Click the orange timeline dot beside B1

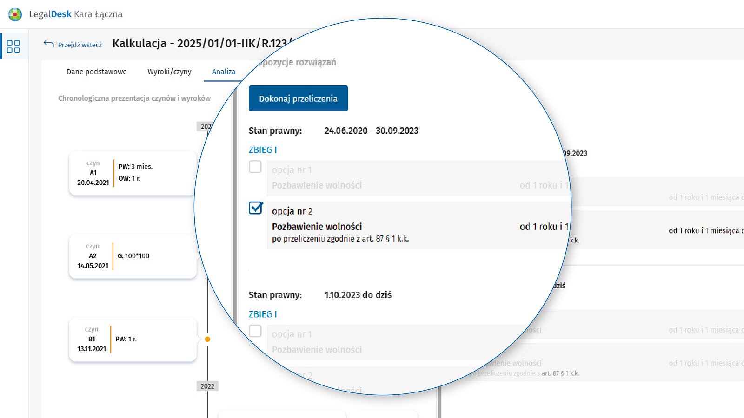pyautogui.click(x=207, y=339)
